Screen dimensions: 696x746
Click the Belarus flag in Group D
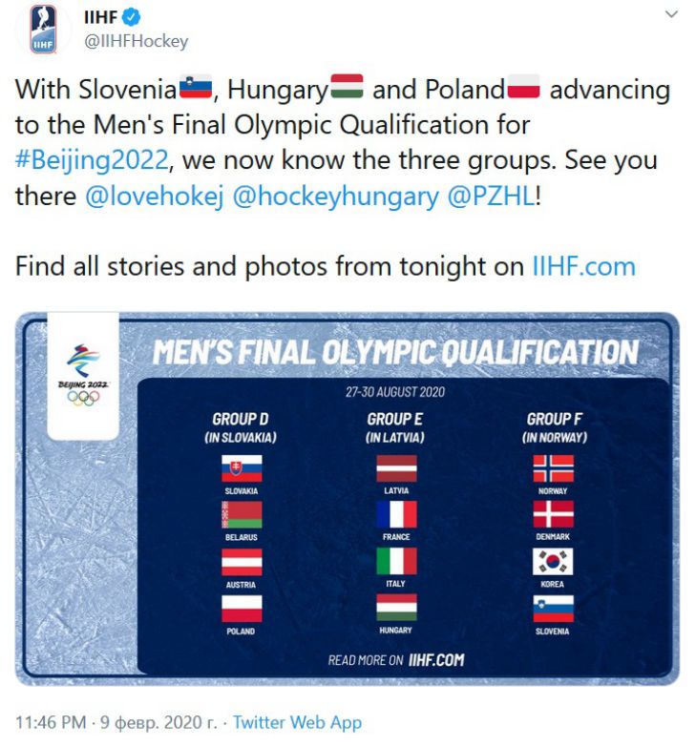pyautogui.click(x=242, y=515)
